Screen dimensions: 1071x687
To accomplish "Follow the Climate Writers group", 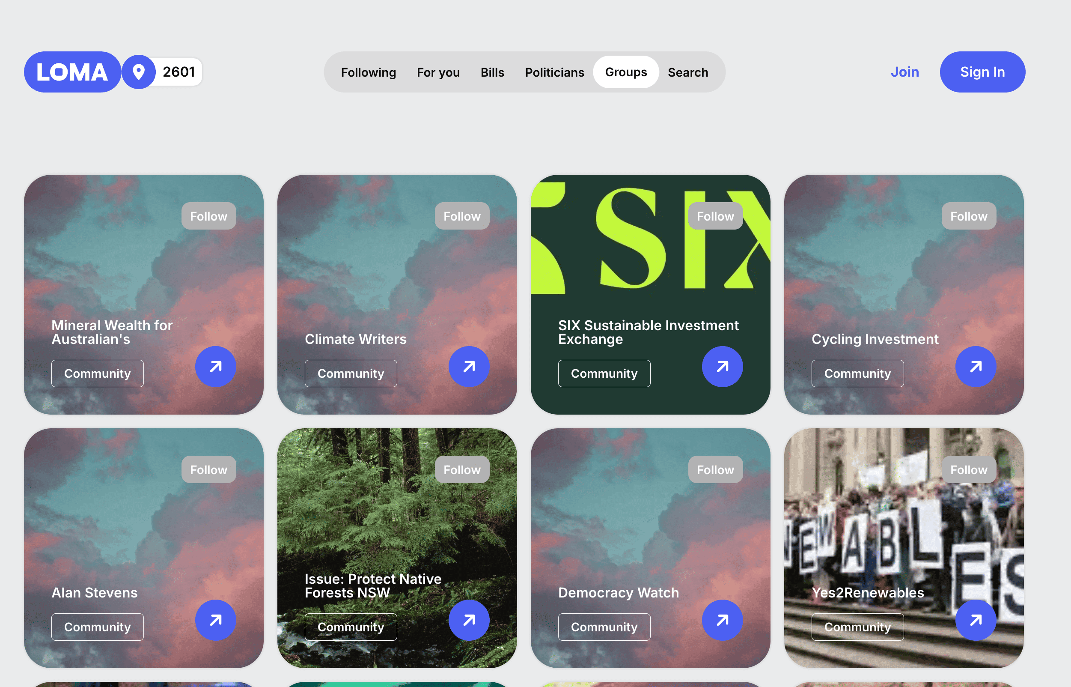I will (461, 216).
